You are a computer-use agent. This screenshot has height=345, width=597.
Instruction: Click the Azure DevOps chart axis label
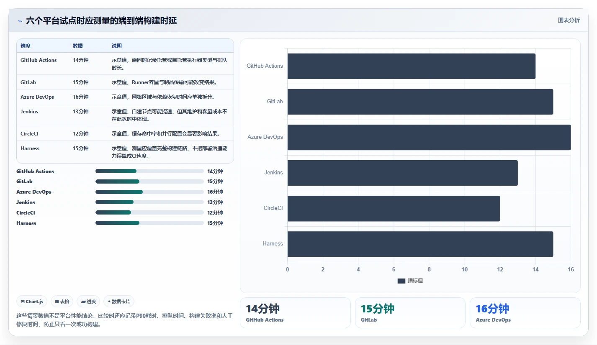[265, 137]
